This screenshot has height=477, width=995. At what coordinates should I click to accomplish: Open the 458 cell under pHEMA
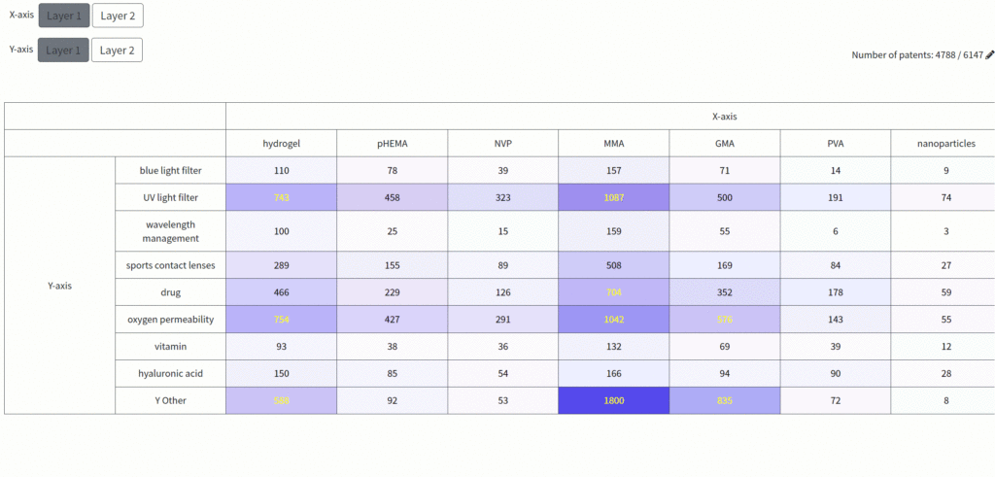(393, 197)
